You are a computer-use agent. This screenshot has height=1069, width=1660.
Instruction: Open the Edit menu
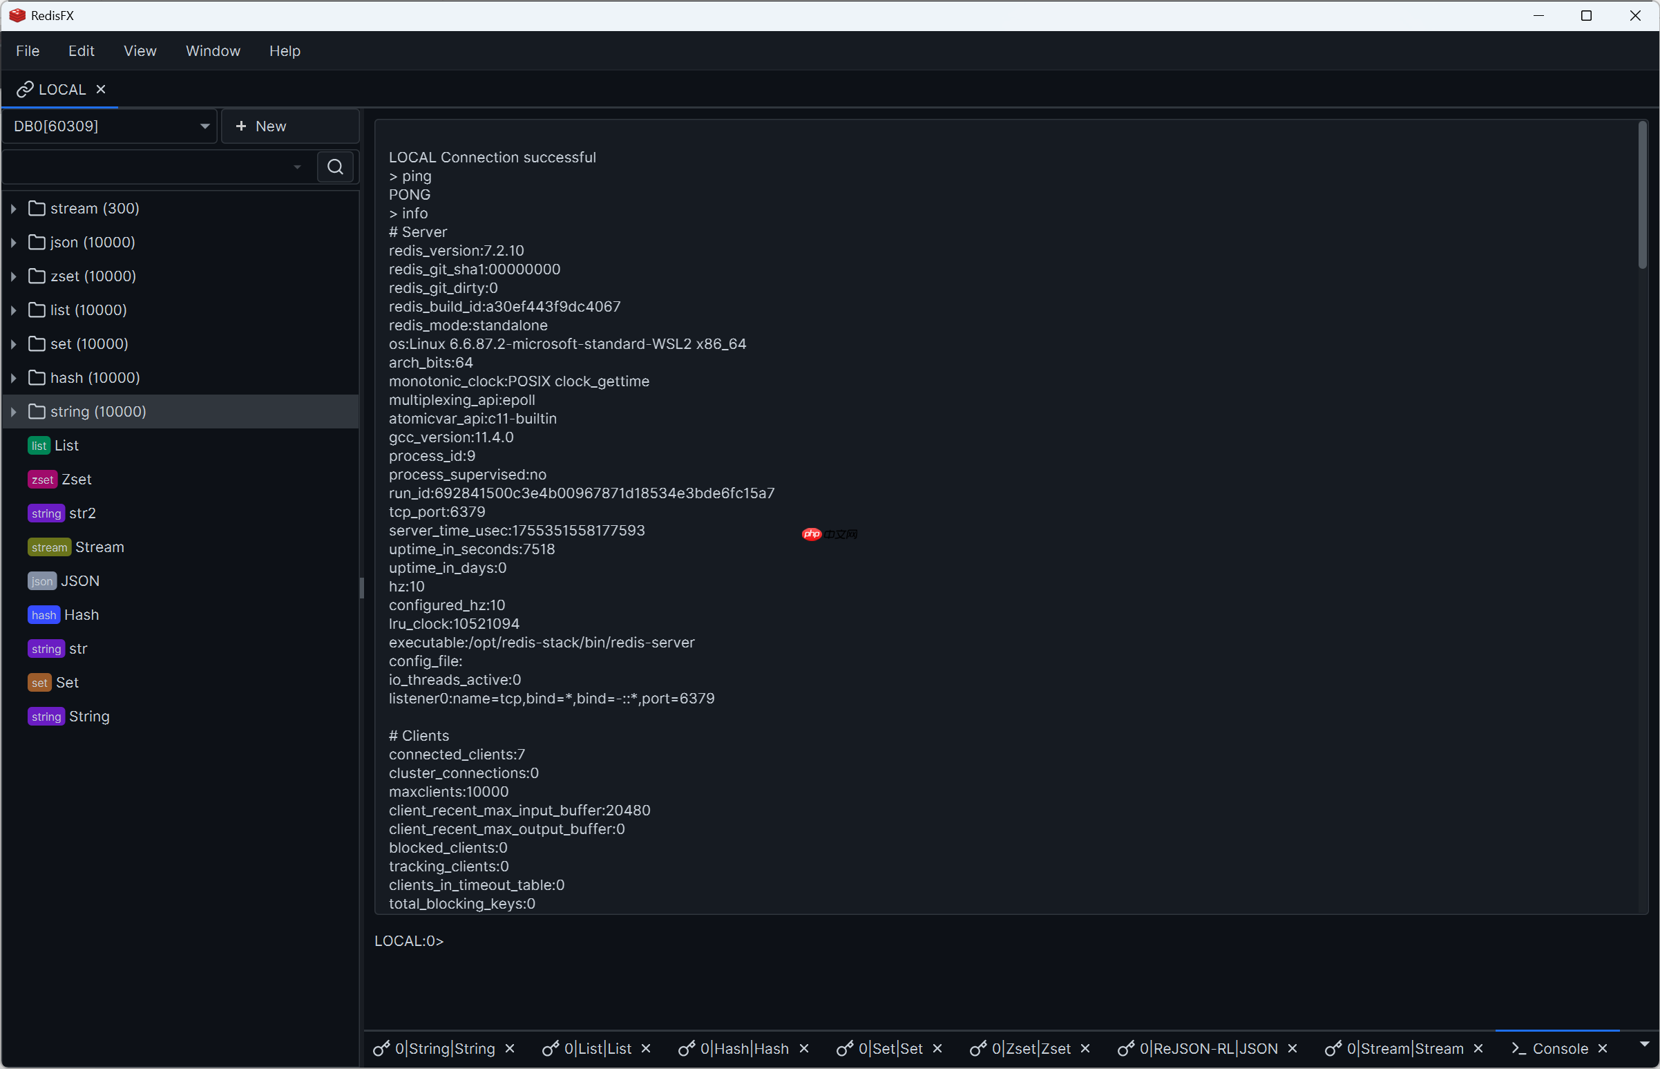(x=82, y=50)
